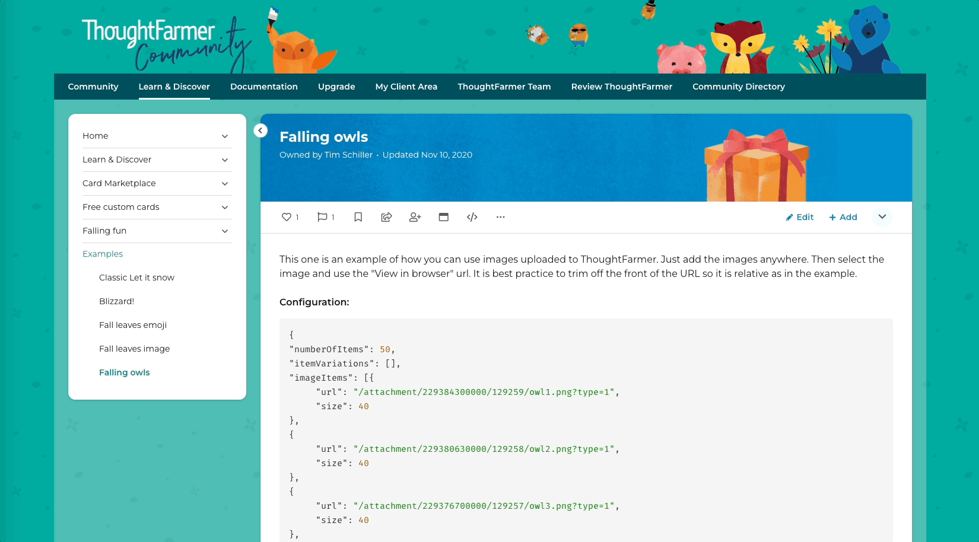Open Falling fun in sidebar
979x542 pixels.
(x=104, y=231)
